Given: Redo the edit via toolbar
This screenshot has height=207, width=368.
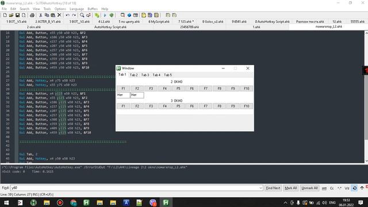Looking at the screenshot, I should 74,16.
